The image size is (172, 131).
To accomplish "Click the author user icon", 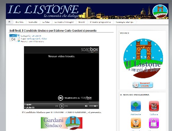I will pos(19,41).
